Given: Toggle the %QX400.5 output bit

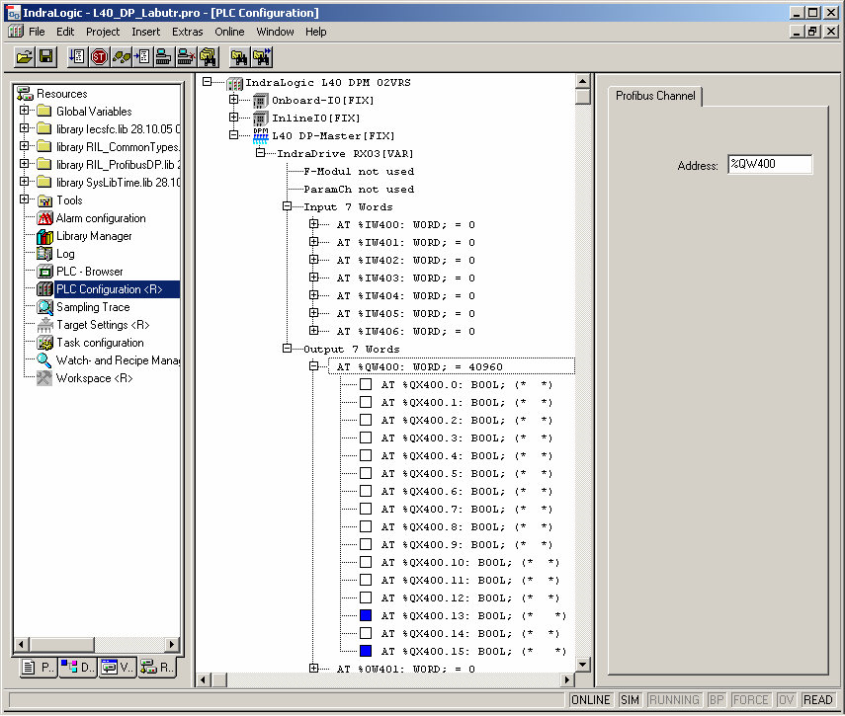Looking at the screenshot, I should click(x=366, y=473).
